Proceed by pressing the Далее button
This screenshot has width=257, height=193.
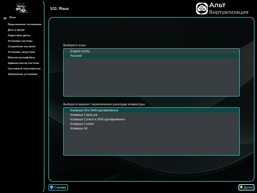[246, 187]
